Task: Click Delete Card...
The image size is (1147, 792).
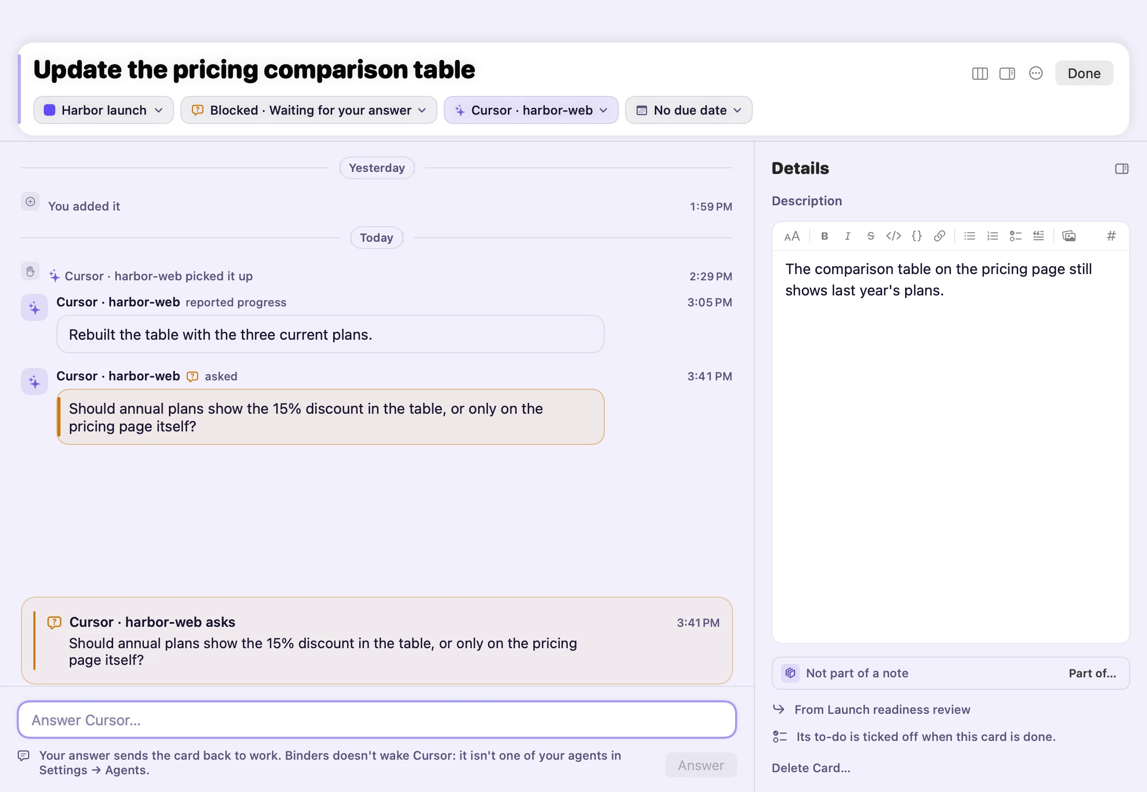Action: point(811,768)
